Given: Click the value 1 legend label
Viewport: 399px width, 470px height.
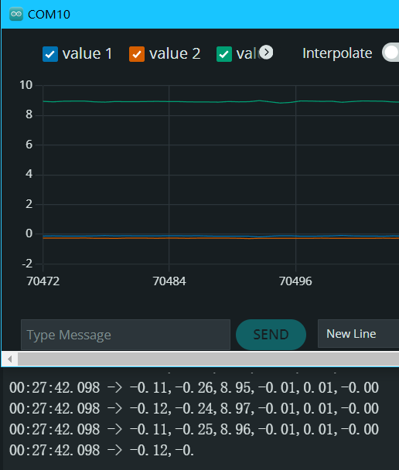Looking at the screenshot, I should pyautogui.click(x=87, y=54).
